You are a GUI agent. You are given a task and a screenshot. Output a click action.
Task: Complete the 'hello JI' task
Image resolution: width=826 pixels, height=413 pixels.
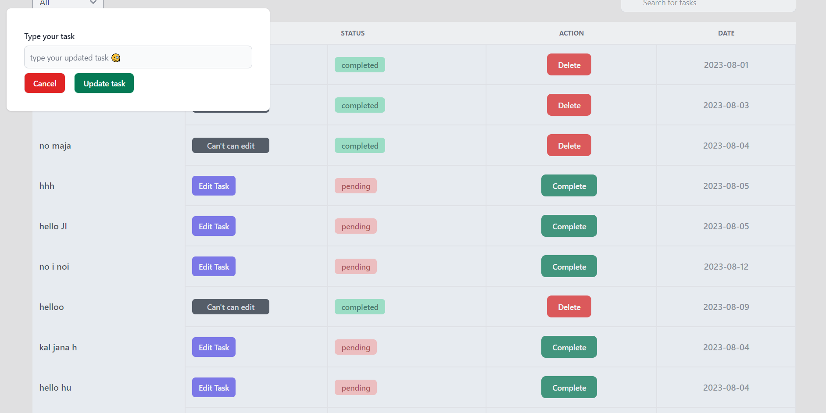tap(569, 226)
